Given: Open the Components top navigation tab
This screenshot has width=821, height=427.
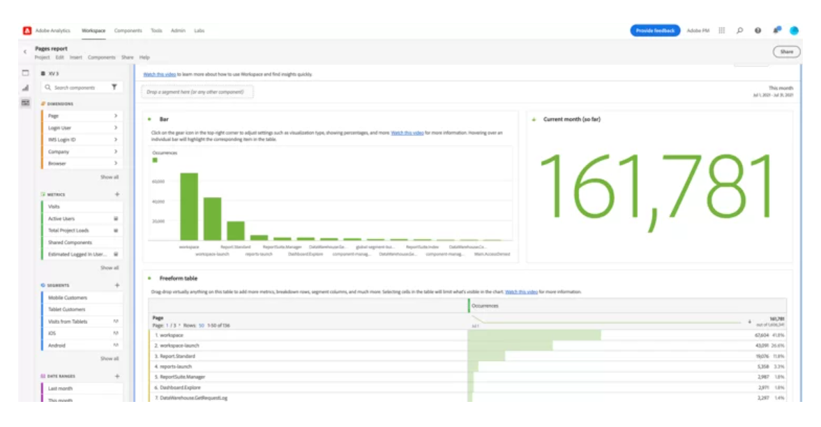Looking at the screenshot, I should [128, 31].
